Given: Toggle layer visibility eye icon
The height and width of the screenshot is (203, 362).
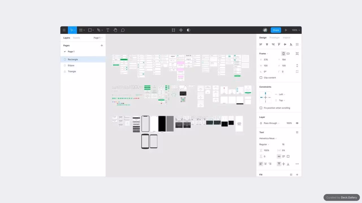Looking at the screenshot, I should pyautogui.click(x=297, y=123).
